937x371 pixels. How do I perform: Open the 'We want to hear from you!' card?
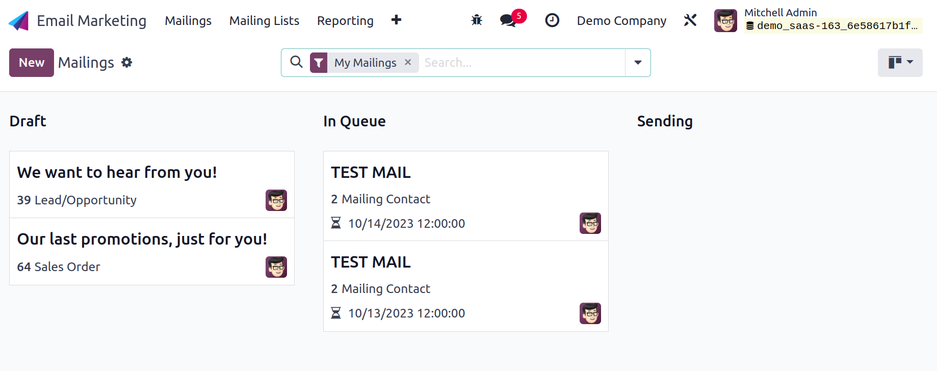coord(152,184)
